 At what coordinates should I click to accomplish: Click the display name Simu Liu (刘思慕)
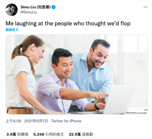pyautogui.click(x=36, y=7)
